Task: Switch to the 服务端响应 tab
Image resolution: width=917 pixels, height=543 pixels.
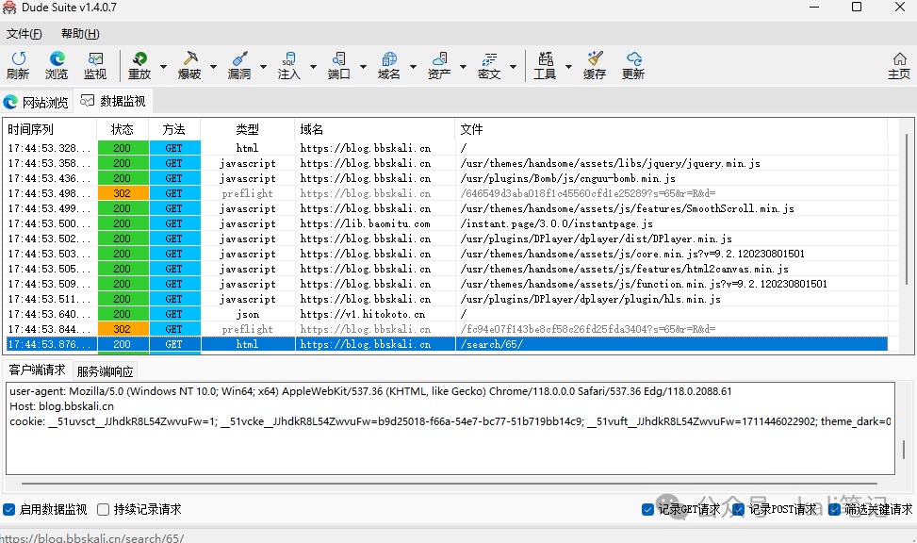Action: click(x=106, y=371)
